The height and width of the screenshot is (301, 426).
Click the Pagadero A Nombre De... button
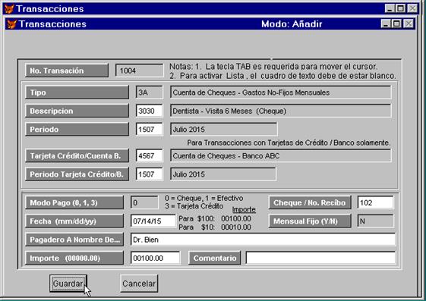(74, 240)
